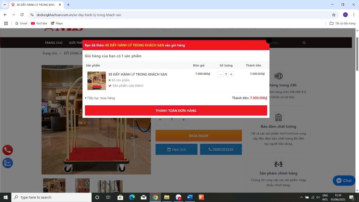Open Microsoft Word from the taskbar
Image resolution: width=359 pixels, height=202 pixels.
[x=190, y=197]
